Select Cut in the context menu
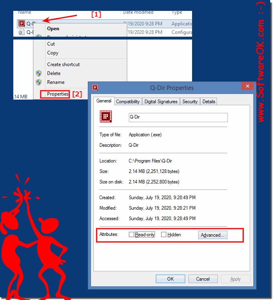The image size is (273, 300). pos(51,44)
